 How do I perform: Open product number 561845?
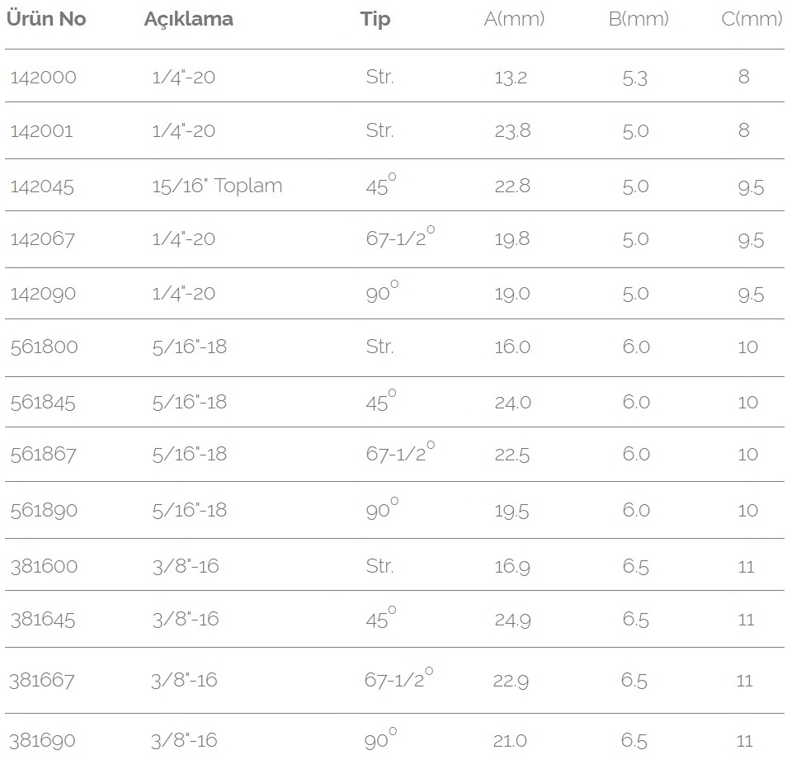43,403
